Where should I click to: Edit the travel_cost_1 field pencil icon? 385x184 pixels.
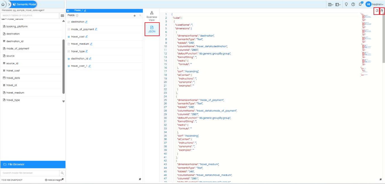(x=89, y=66)
